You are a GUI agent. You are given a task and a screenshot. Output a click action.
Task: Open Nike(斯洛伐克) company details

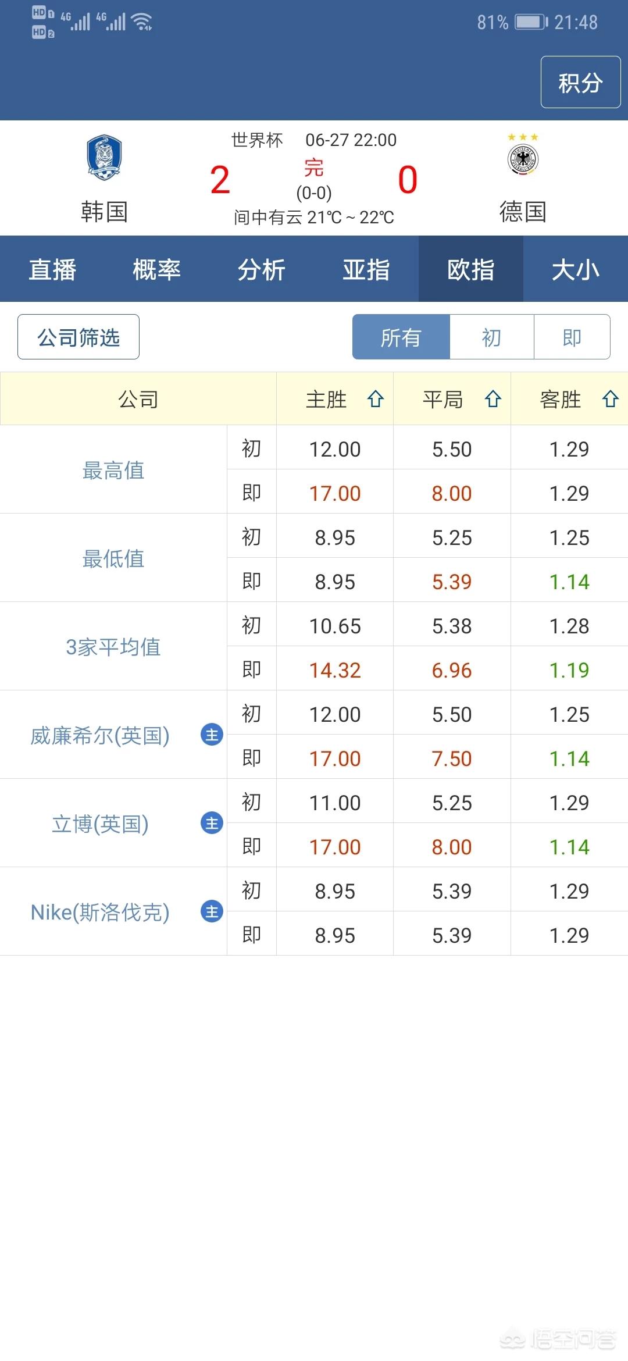100,913
